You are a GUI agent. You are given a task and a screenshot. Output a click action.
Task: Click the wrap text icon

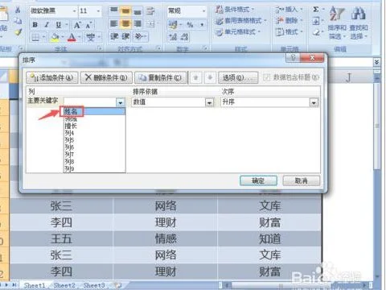tap(150, 11)
